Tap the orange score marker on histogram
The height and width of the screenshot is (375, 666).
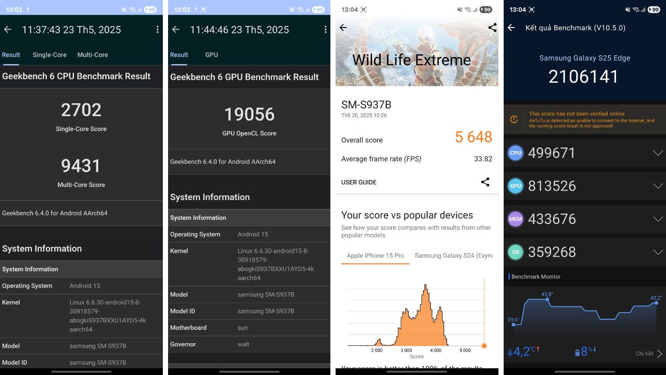pos(484,346)
